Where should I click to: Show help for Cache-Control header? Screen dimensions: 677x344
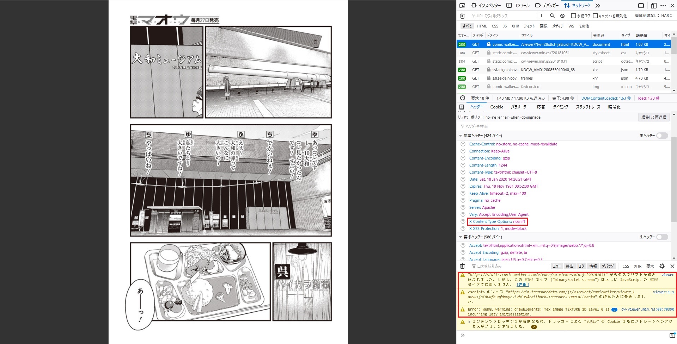coord(463,144)
